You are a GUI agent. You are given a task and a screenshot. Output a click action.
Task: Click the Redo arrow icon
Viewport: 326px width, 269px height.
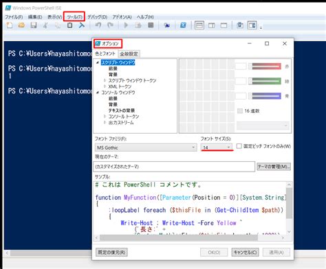click(110, 25)
